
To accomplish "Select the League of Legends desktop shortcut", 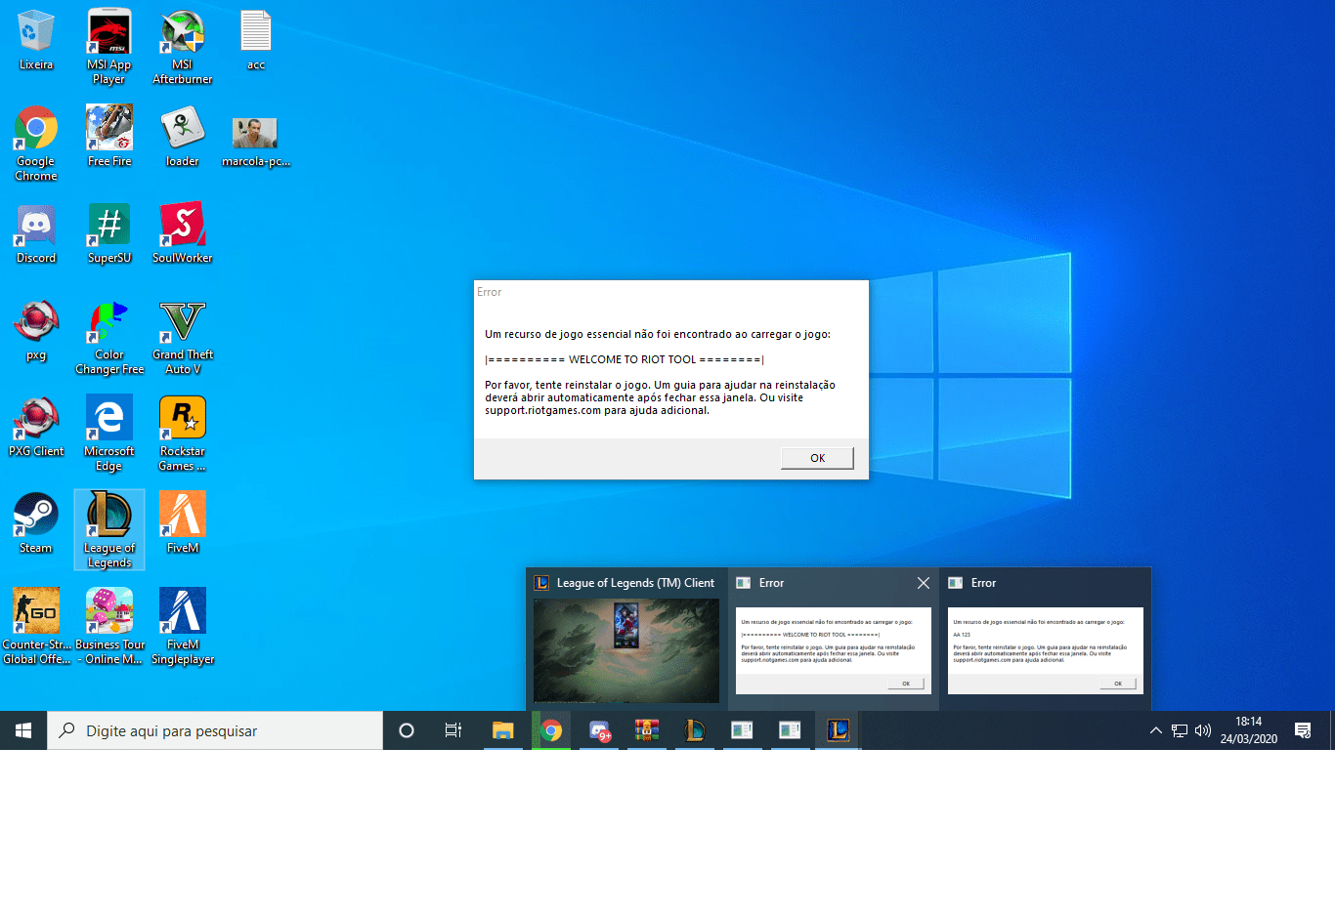I will coord(109,529).
